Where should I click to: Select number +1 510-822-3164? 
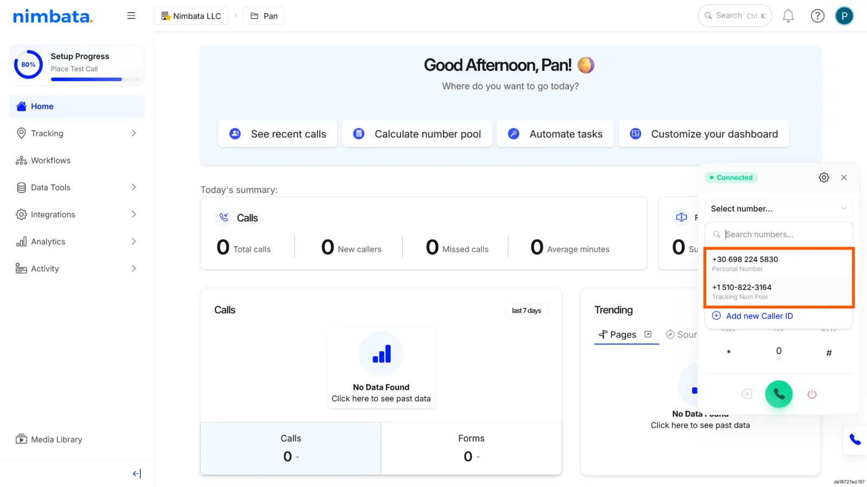point(779,292)
